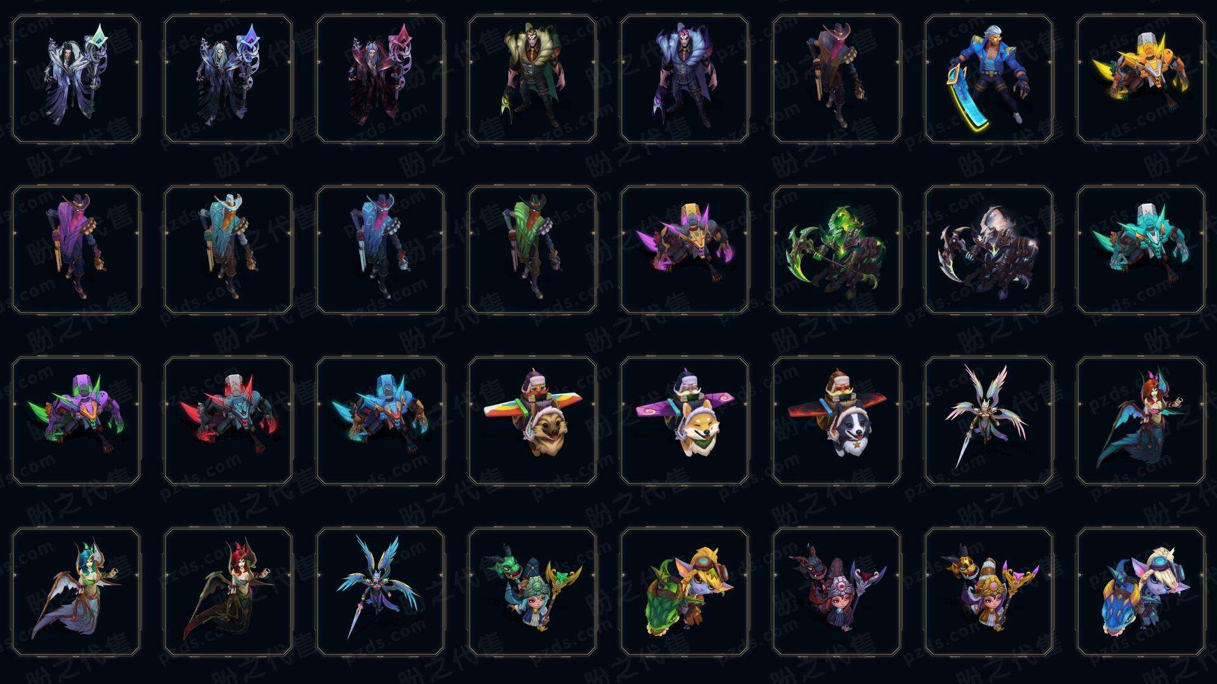
Task: Select the rainbow-winged plane with brown dog
Action: pos(532,421)
